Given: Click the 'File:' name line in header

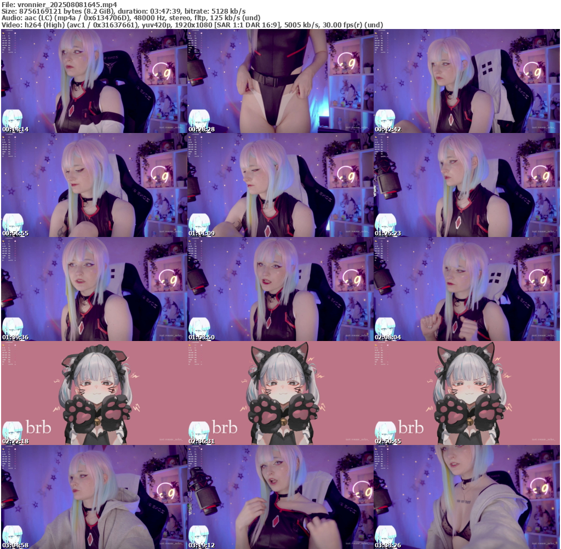Looking at the screenshot, I should click(x=59, y=4).
